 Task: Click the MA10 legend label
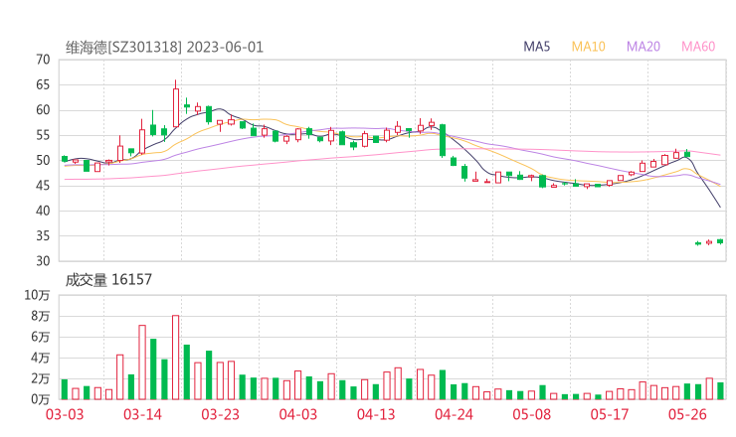click(588, 47)
